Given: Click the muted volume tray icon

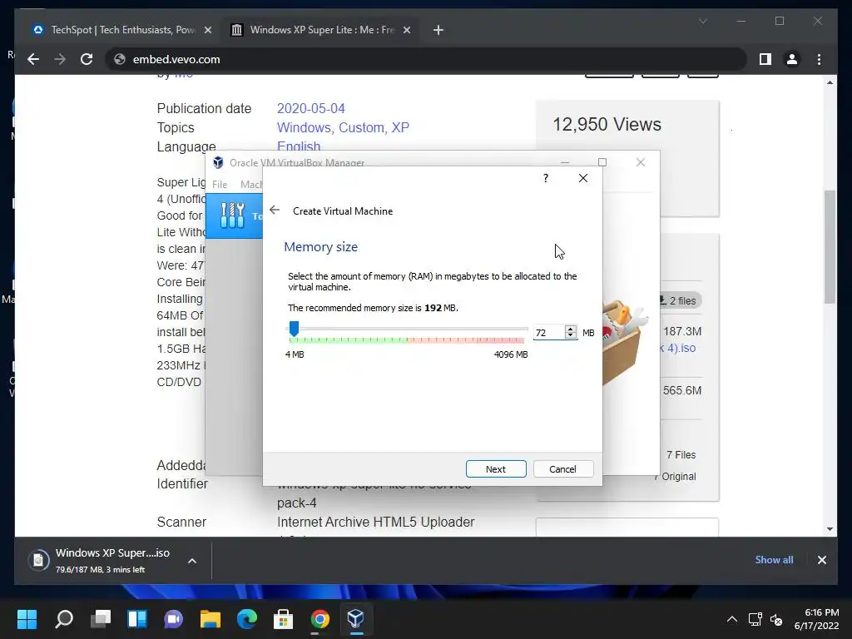Looking at the screenshot, I should point(776,619).
